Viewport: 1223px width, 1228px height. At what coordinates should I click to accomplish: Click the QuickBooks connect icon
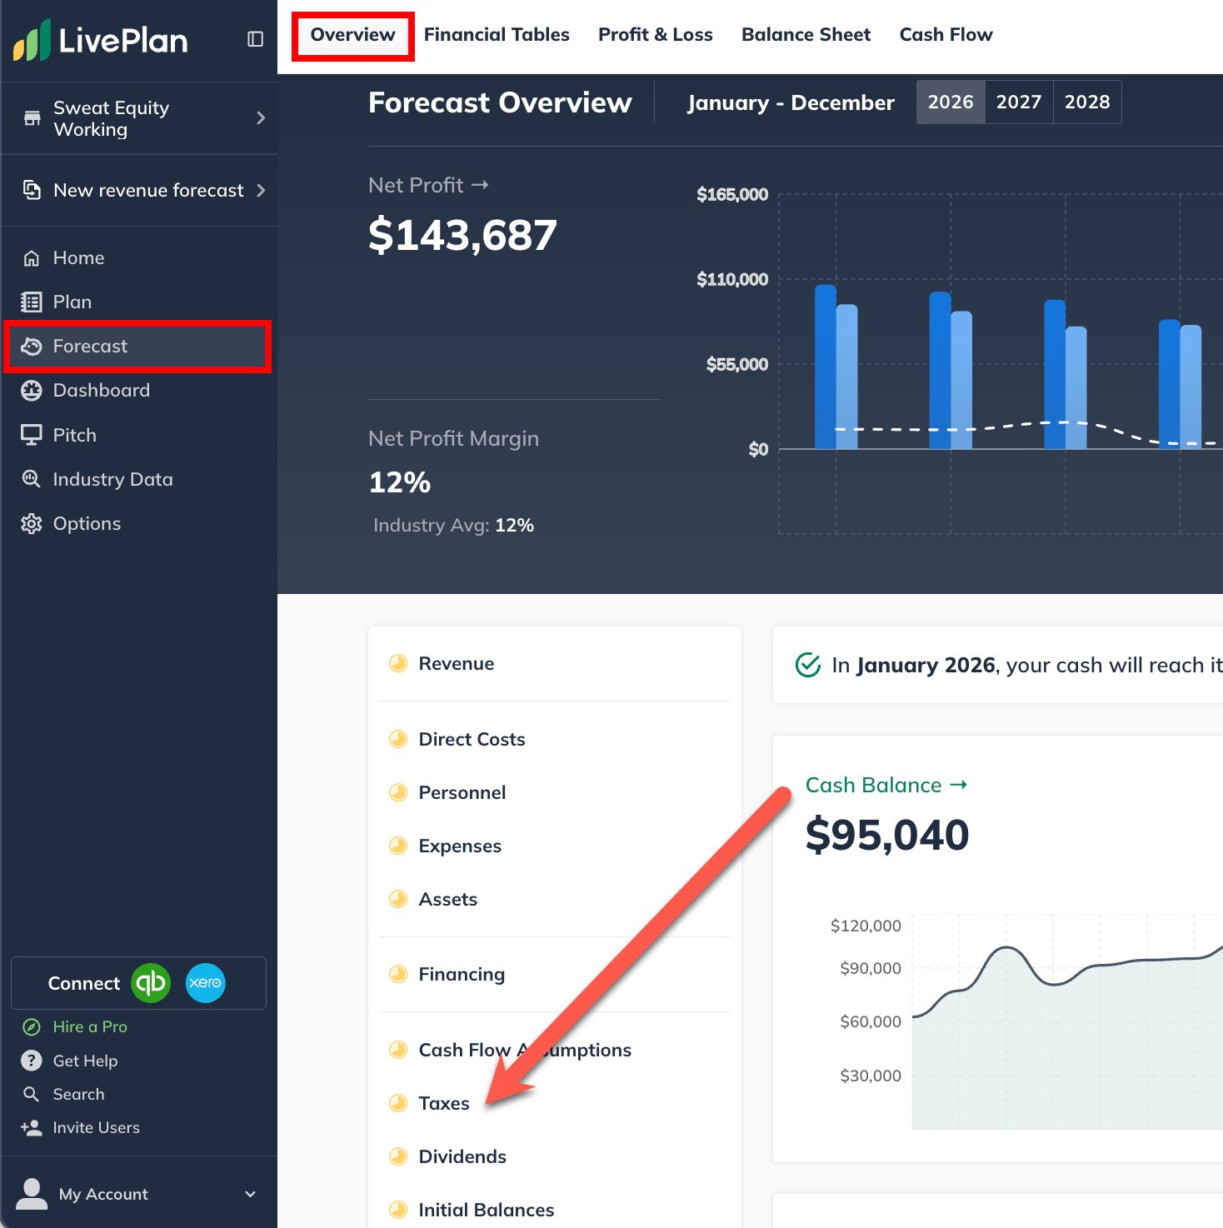tap(151, 983)
